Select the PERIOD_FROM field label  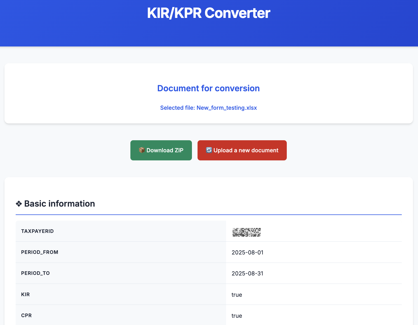40,252
